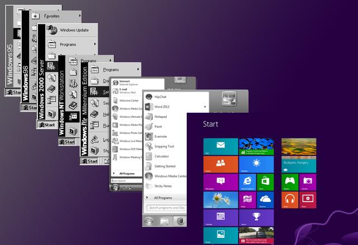Launch the Camera tile

point(308,182)
